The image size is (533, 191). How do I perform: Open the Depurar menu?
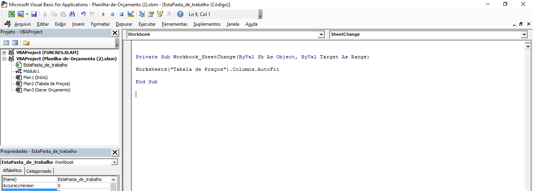pos(124,24)
